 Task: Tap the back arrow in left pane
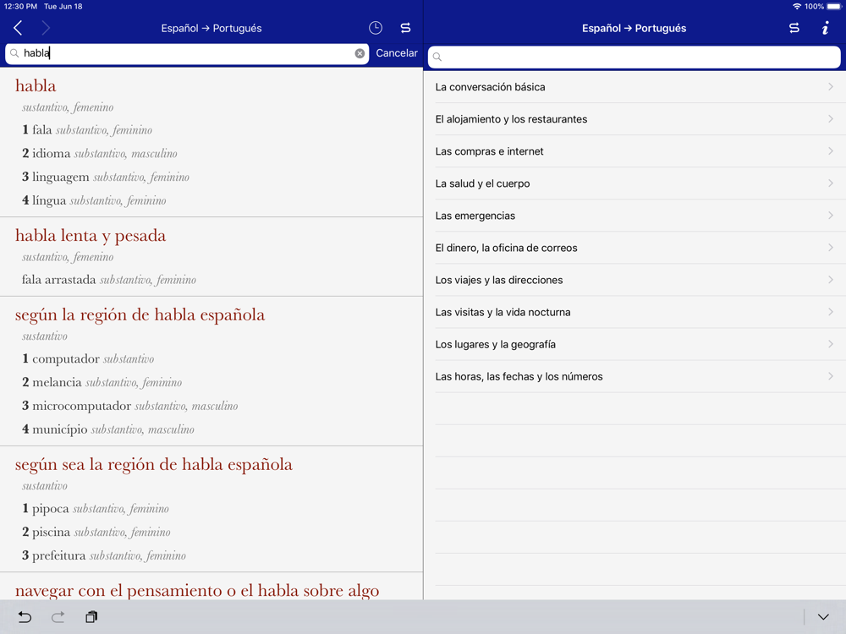(x=18, y=28)
